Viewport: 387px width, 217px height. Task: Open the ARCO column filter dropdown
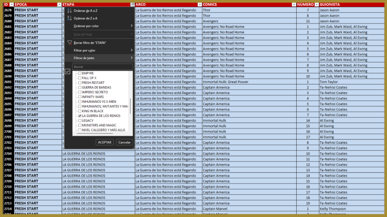[x=200, y=5]
